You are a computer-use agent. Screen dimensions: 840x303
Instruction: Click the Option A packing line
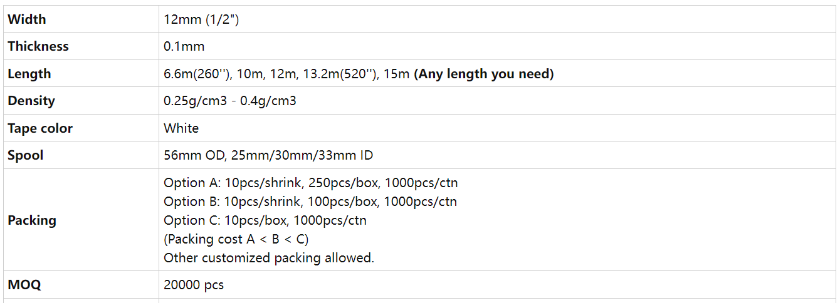311,183
